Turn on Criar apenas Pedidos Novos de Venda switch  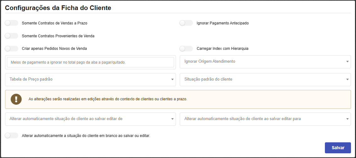tap(12, 49)
